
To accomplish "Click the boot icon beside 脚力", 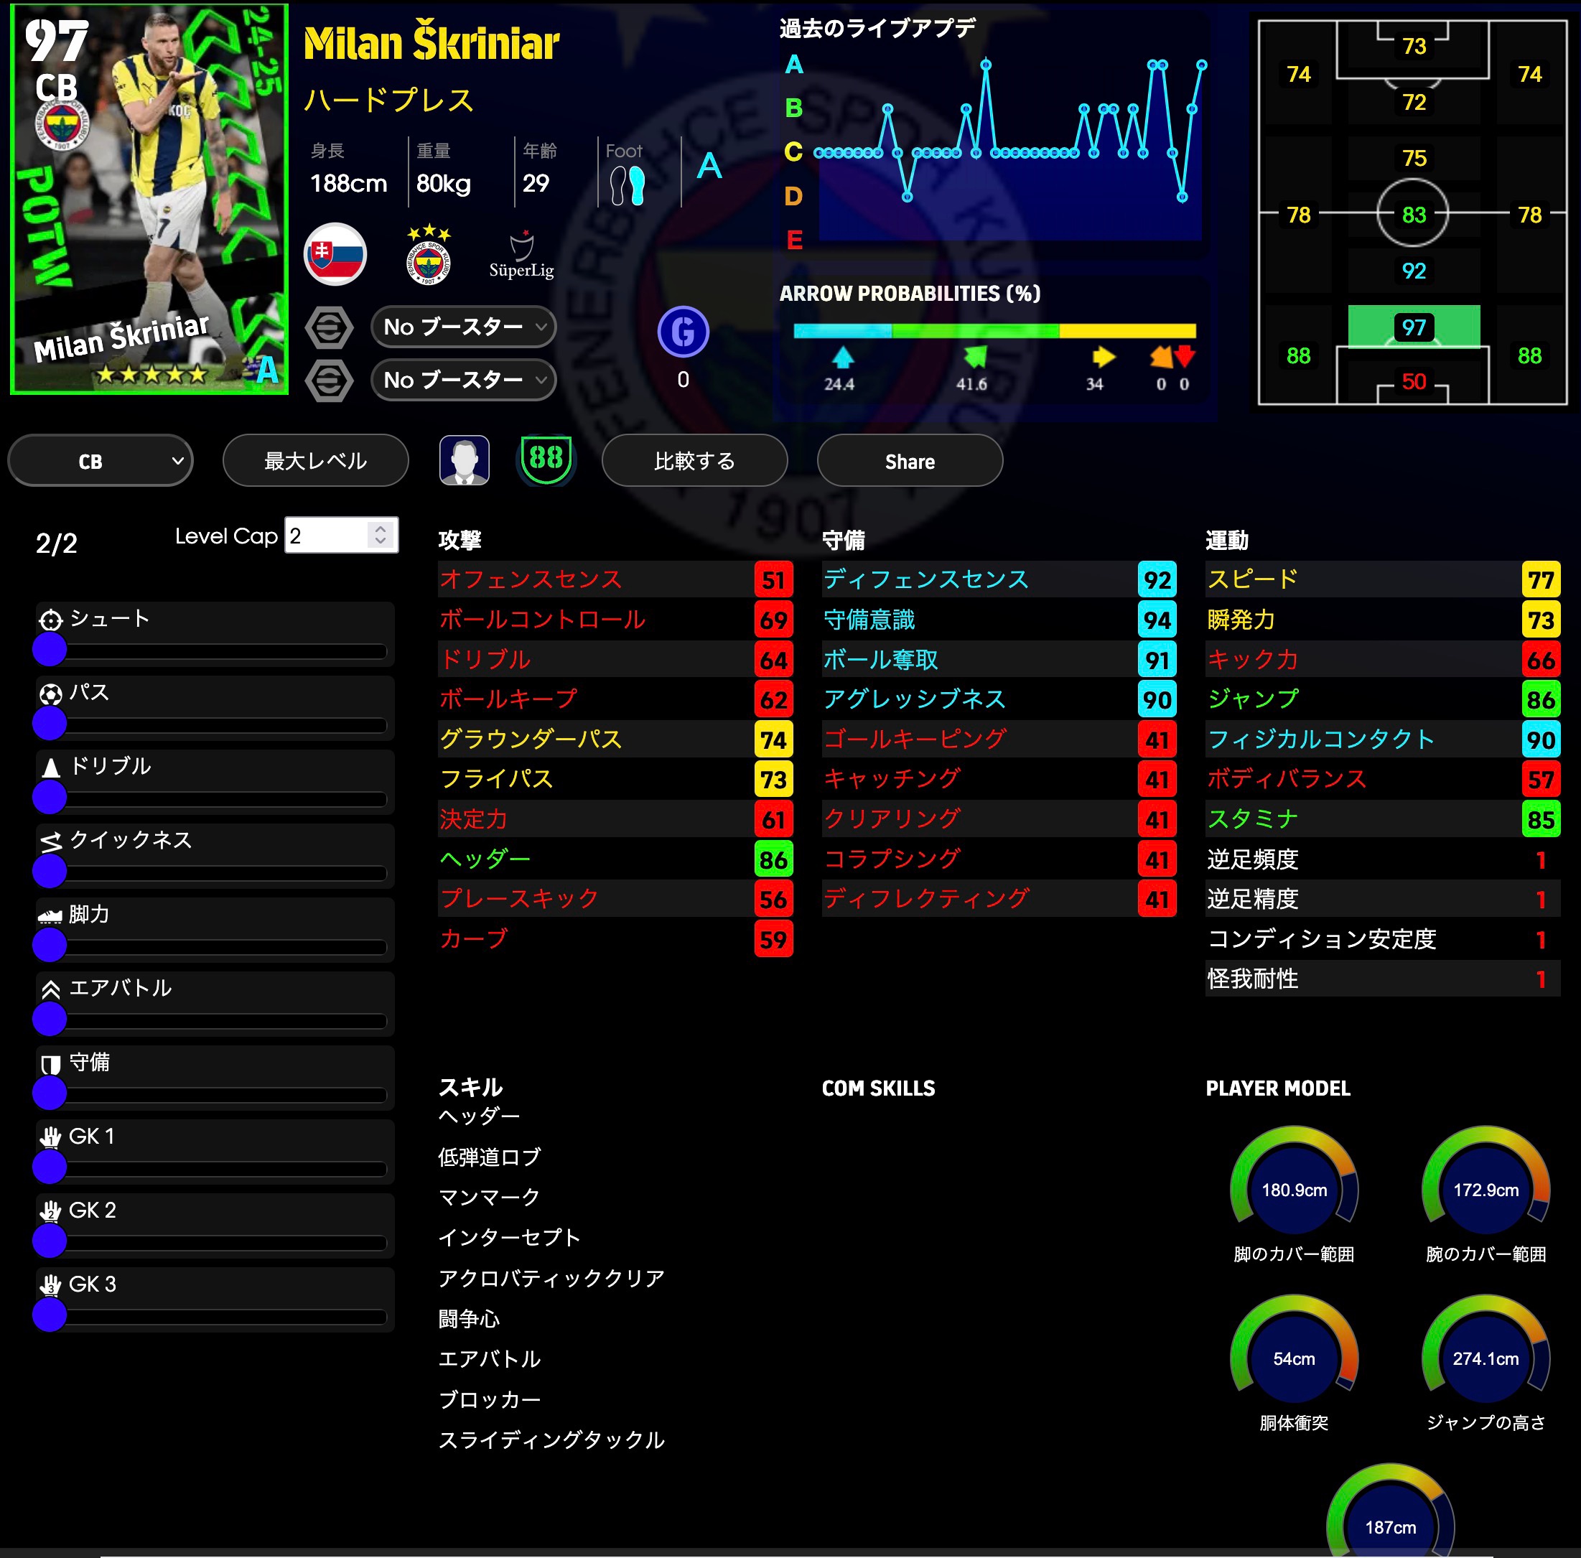I will coord(51,915).
